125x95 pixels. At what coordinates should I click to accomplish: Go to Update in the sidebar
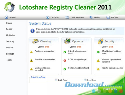pyautogui.click(x=10, y=48)
